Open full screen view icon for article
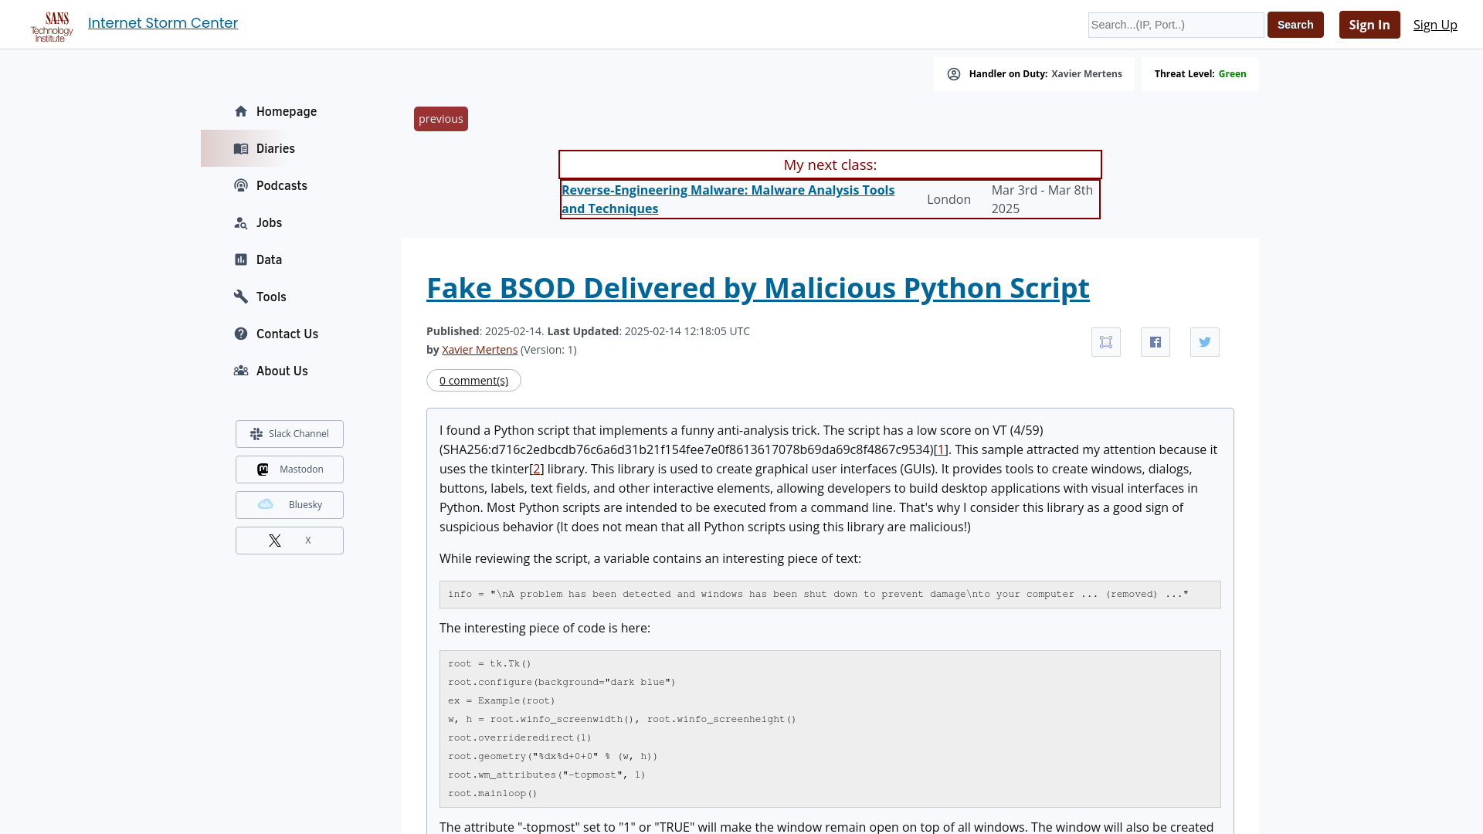 (x=1106, y=342)
